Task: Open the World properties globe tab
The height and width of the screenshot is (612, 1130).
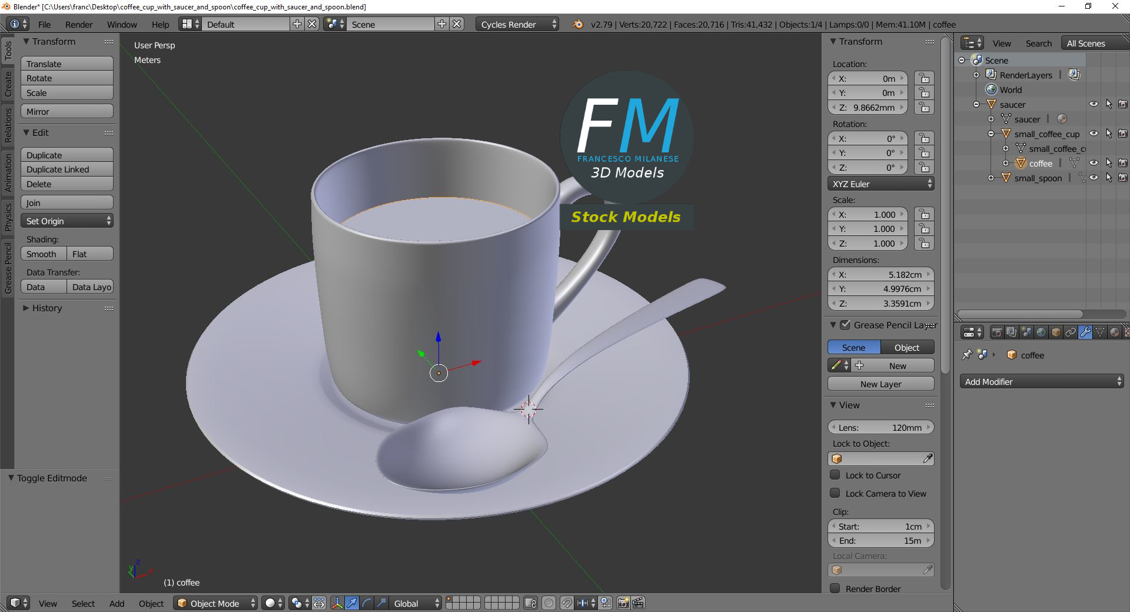Action: 1041,332
